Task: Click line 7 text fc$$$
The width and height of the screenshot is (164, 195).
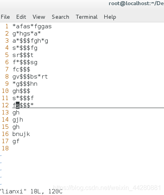Action: point(21,69)
